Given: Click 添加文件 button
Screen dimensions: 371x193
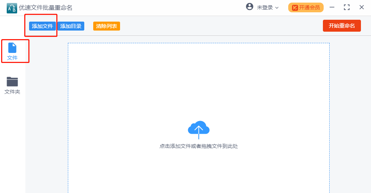Looking at the screenshot, I should [x=43, y=26].
